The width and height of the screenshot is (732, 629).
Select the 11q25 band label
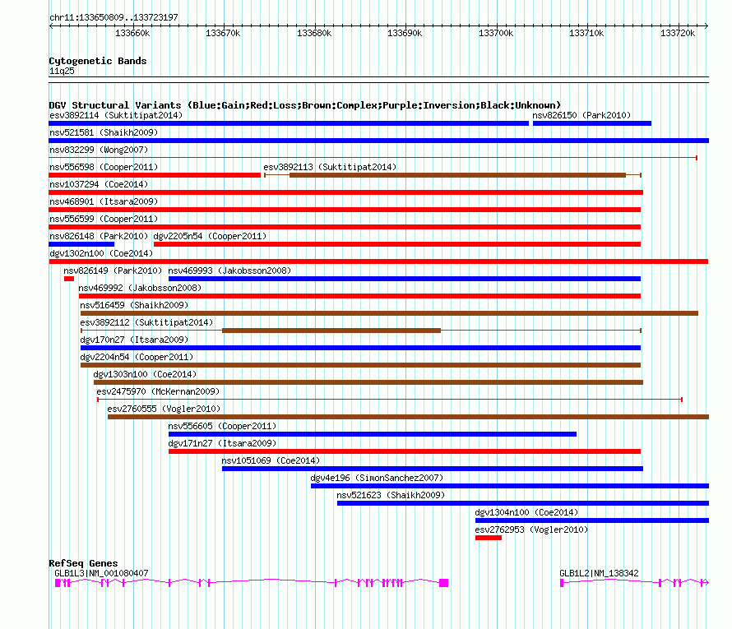(x=62, y=71)
